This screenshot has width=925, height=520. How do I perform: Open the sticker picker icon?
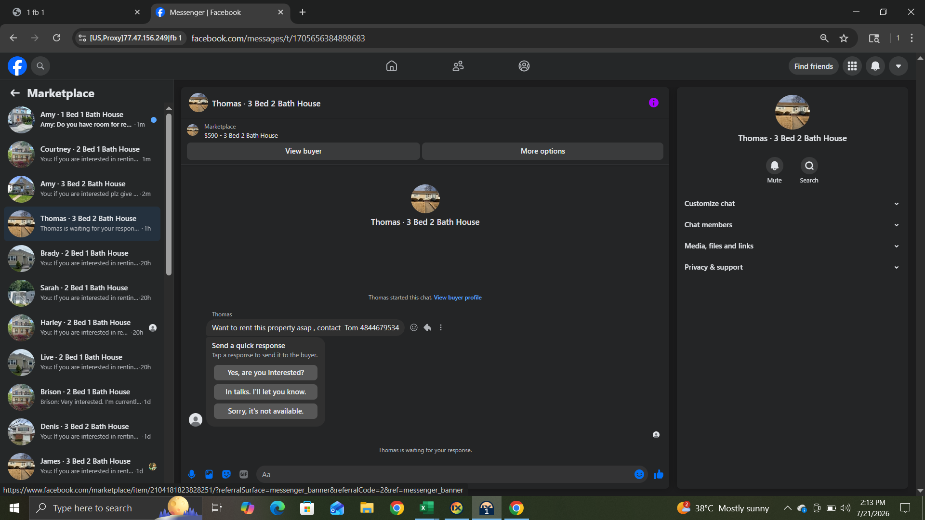226,474
